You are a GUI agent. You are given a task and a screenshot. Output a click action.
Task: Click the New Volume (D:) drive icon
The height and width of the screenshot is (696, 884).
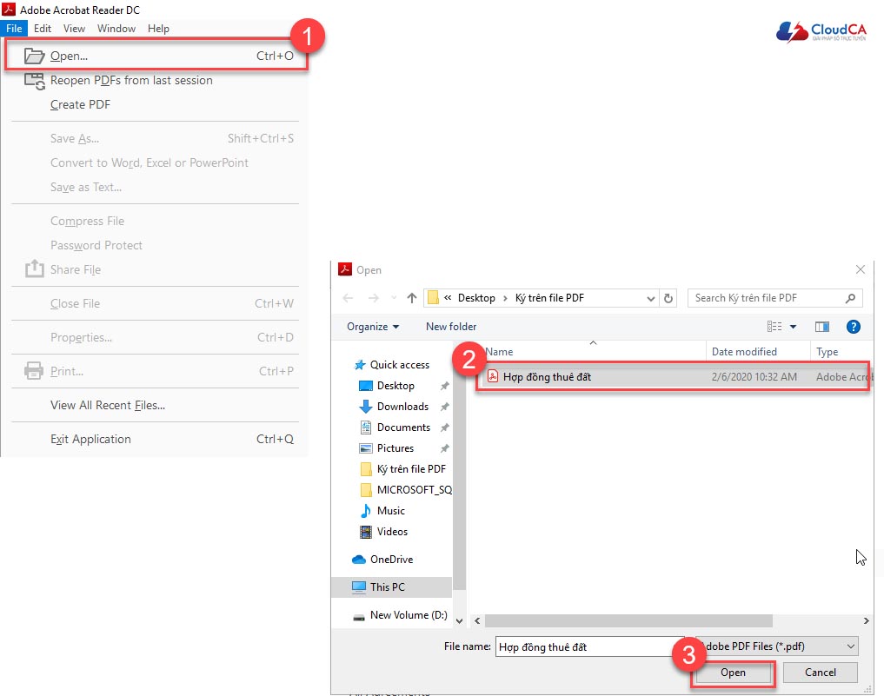click(359, 617)
